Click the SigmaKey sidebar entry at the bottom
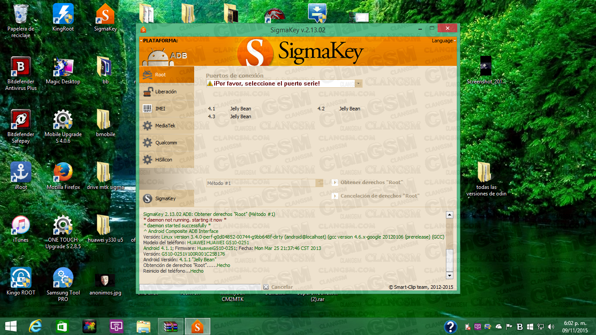This screenshot has width=596, height=335. pyautogui.click(x=167, y=198)
